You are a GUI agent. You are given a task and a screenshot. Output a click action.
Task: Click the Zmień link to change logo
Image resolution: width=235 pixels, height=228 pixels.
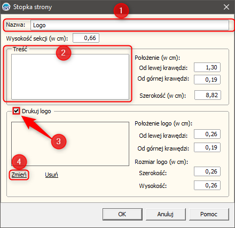[19, 175]
